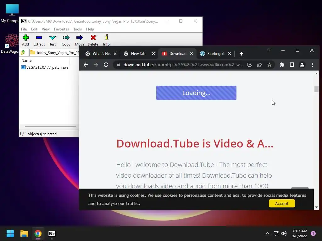The height and width of the screenshot is (241, 322).
Task: Open File Explorer from taskbar
Action: coord(24,233)
